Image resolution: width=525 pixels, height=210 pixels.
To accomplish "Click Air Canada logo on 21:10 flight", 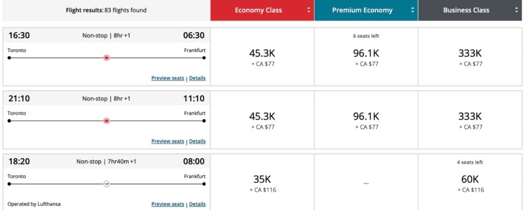I will 107,121.
